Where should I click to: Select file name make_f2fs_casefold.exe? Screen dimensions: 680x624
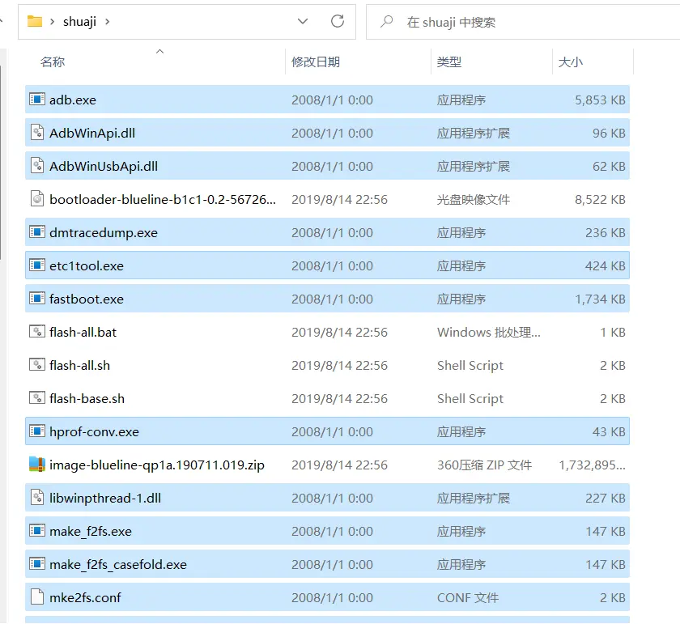point(118,564)
